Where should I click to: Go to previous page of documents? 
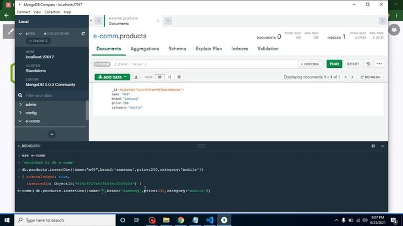pyautogui.click(x=346, y=77)
